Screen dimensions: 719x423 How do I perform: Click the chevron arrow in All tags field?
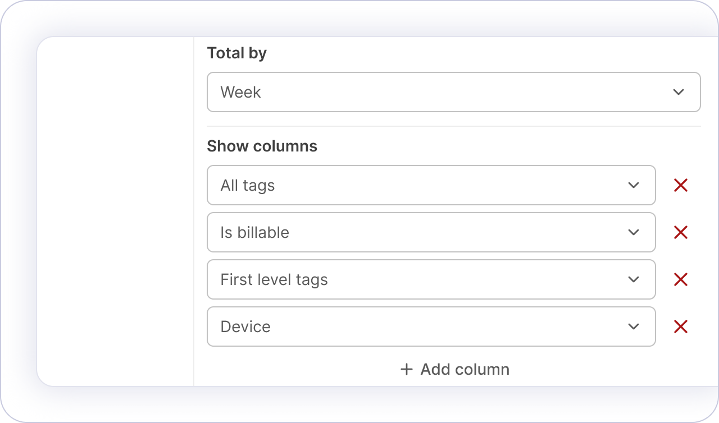(634, 185)
